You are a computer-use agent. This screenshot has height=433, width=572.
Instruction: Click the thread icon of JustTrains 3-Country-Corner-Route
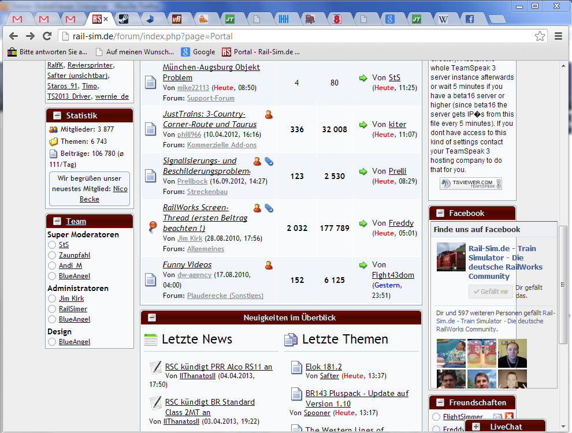(151, 129)
